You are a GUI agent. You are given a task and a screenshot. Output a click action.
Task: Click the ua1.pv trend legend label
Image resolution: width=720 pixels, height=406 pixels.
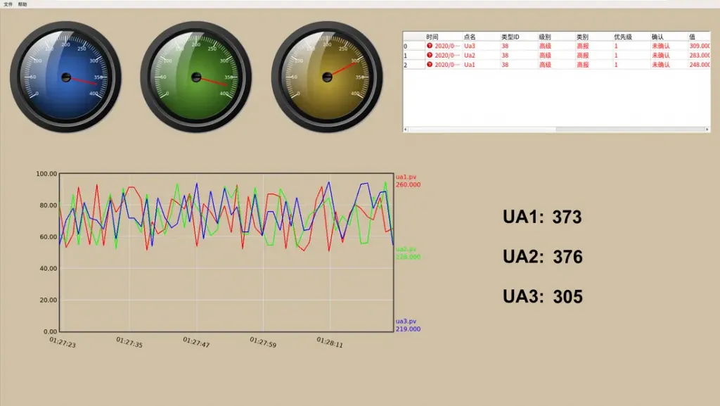[x=406, y=177]
